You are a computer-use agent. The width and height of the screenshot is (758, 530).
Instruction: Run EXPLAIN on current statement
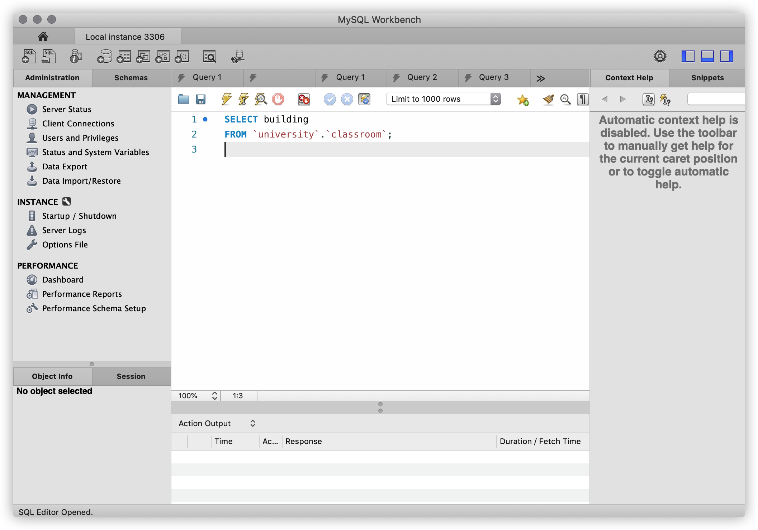pyautogui.click(x=261, y=99)
